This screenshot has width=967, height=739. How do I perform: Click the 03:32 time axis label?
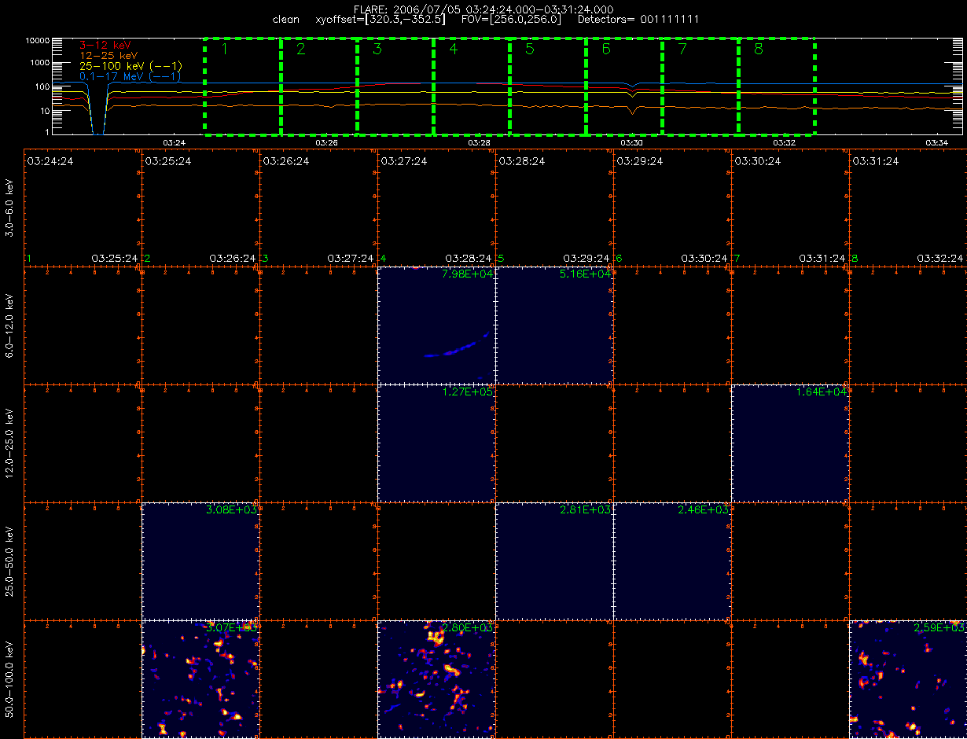tap(784, 143)
